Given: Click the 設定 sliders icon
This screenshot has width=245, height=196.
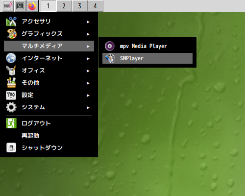Looking at the screenshot, I should 11,95.
